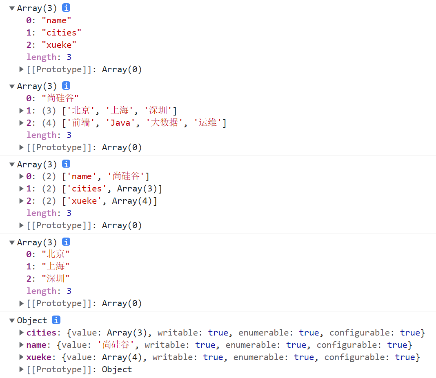This screenshot has height=378, width=436.
Task: Click the info icon next to Object
Action: tap(56, 320)
